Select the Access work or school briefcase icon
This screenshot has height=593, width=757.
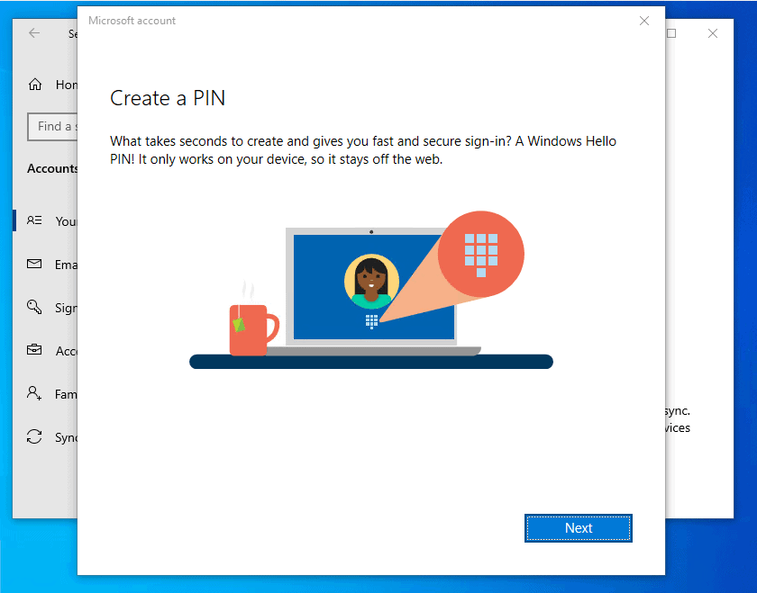point(35,350)
